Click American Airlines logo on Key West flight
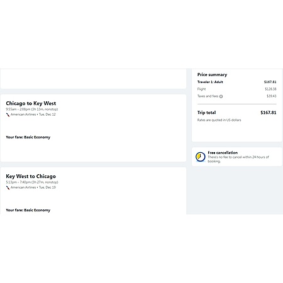This screenshot has width=283, height=283. click(8, 187)
